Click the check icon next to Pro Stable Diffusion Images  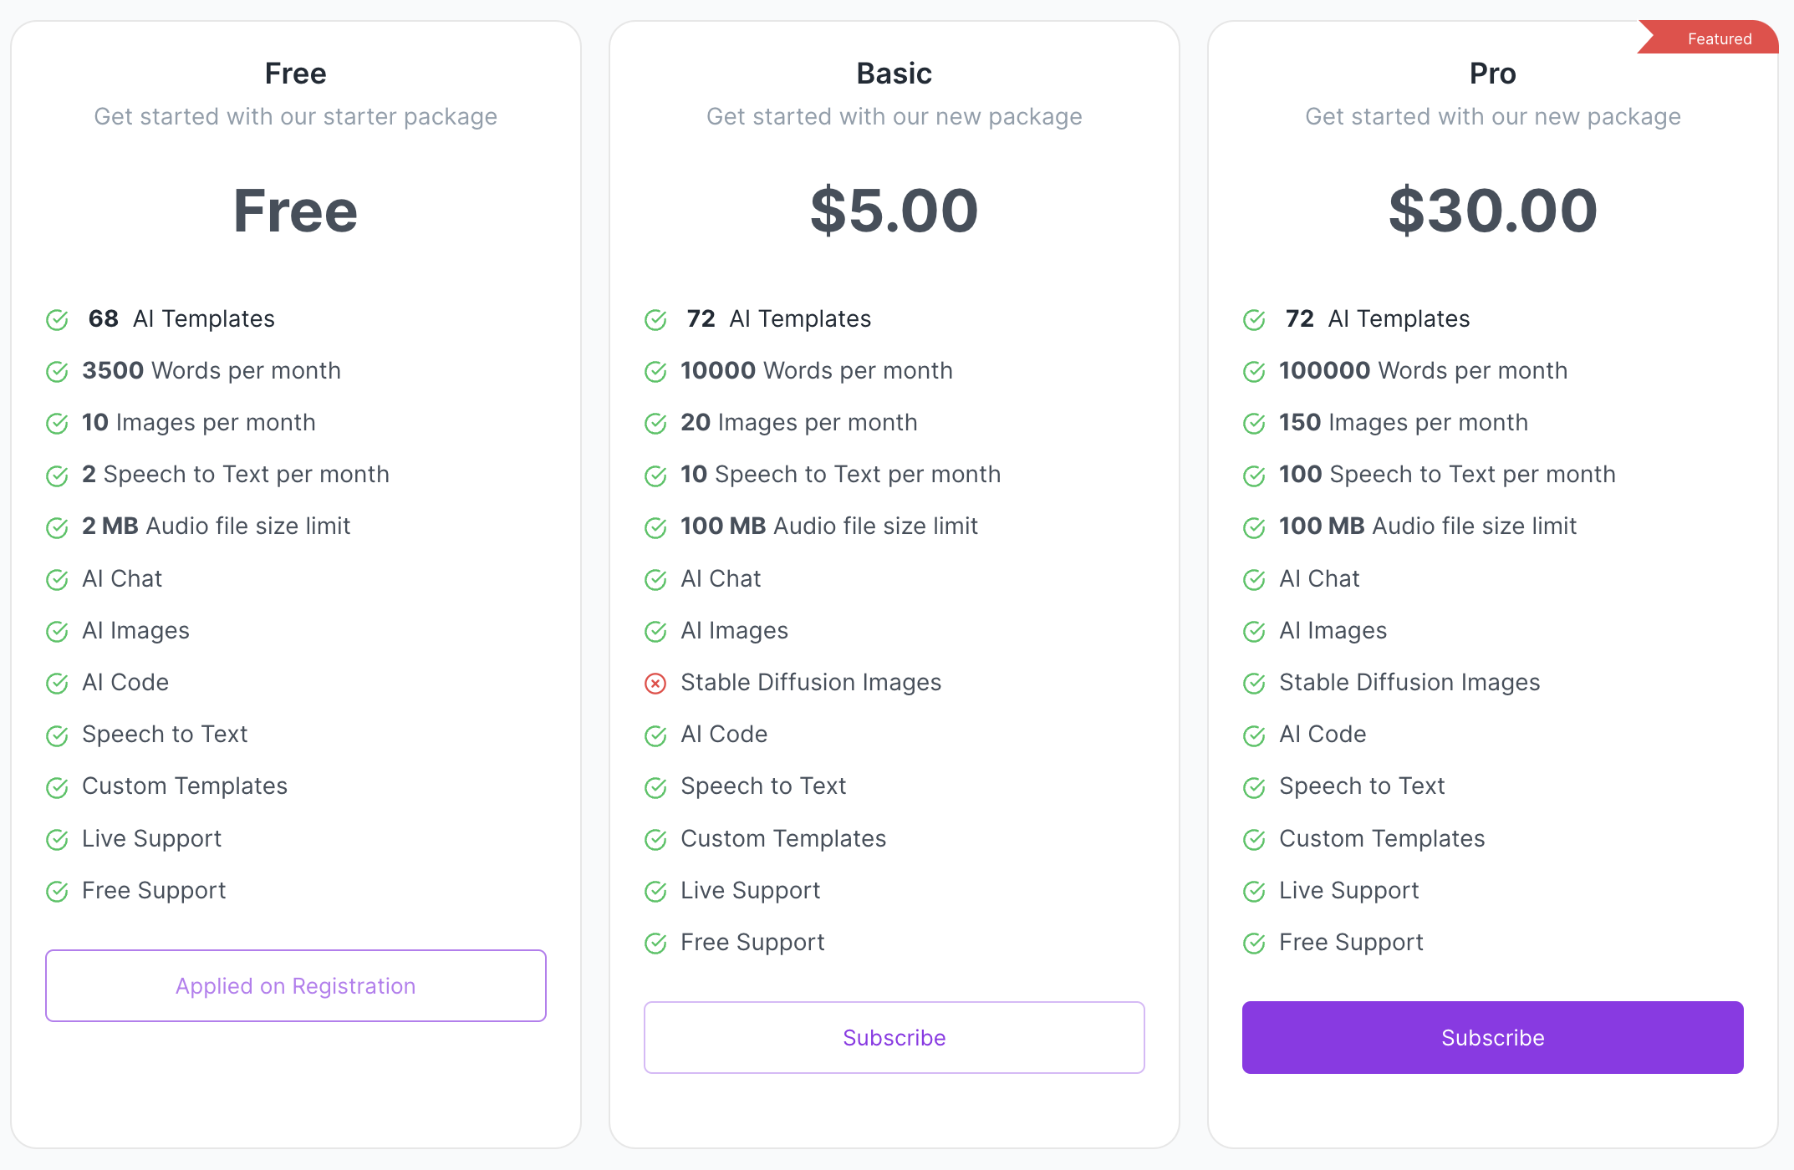click(x=1254, y=684)
